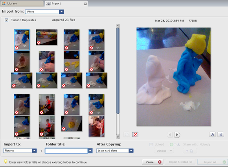228x167 pixels.
Task: Close the Import tab
Action: (85, 4)
